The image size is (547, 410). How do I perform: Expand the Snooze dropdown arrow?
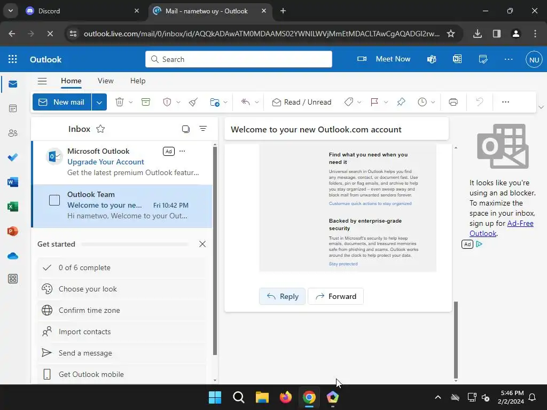(x=433, y=102)
